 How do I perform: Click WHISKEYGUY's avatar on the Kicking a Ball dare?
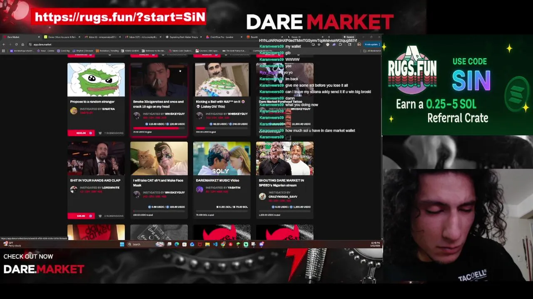[x=199, y=115]
